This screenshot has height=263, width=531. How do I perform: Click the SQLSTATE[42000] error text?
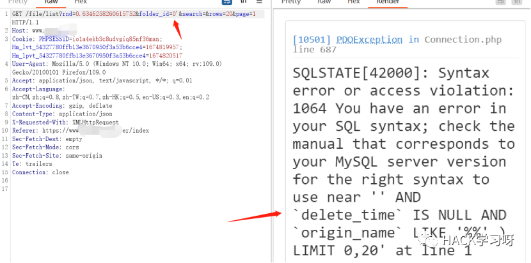point(361,73)
